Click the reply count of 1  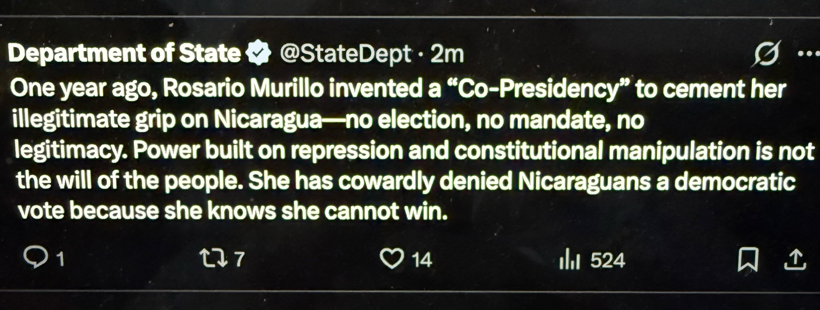coord(60,260)
